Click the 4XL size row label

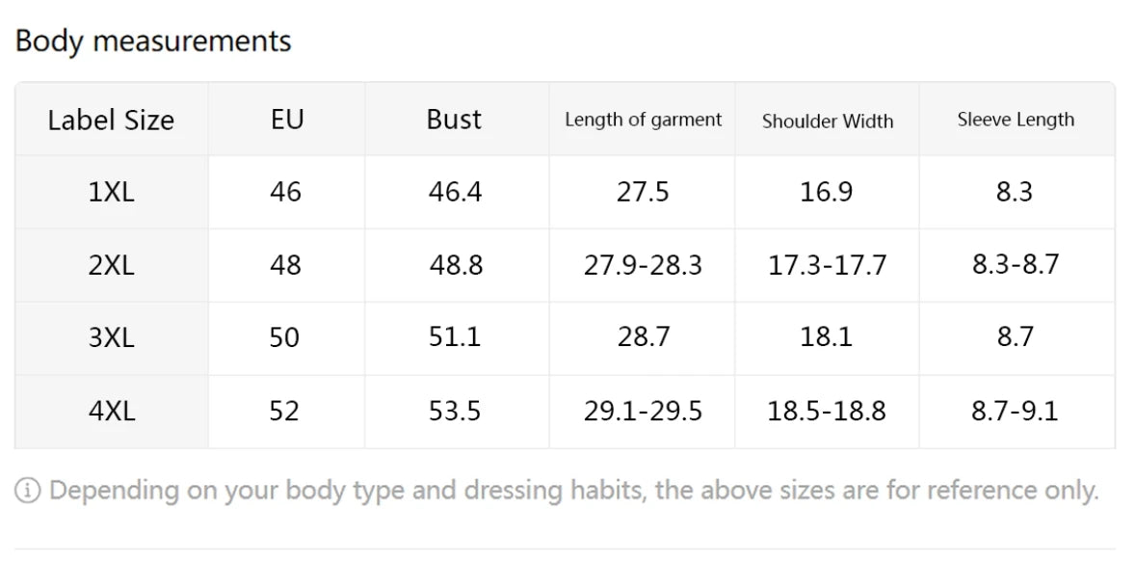click(x=111, y=411)
